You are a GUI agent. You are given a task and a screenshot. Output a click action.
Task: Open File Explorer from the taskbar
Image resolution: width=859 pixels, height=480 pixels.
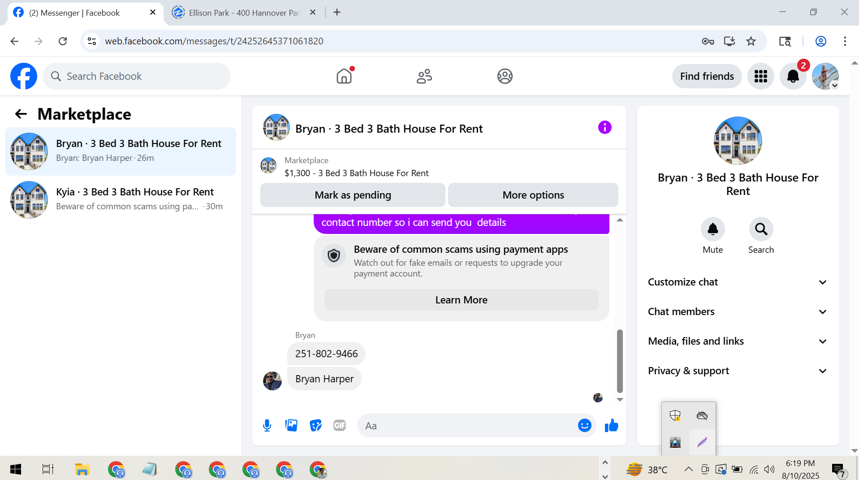click(x=82, y=469)
